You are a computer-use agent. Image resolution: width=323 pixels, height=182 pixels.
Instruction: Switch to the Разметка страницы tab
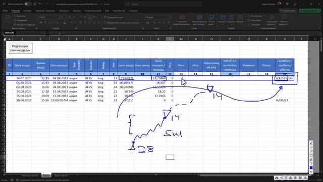(x=45, y=11)
